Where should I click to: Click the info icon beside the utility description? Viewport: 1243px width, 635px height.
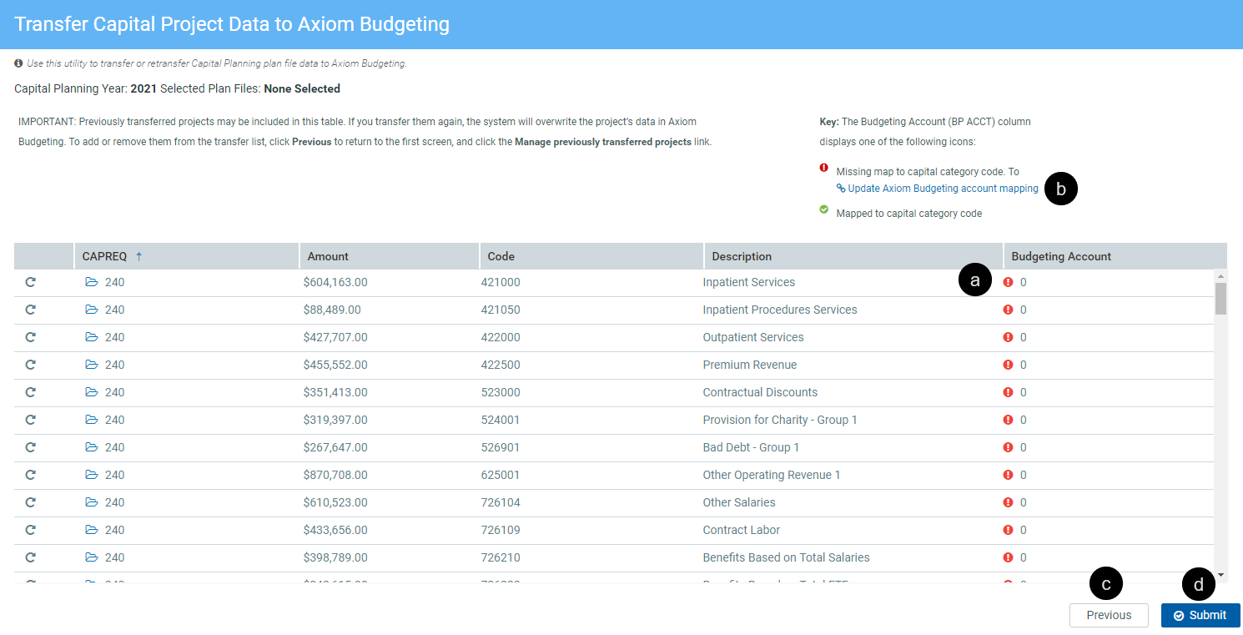[18, 63]
